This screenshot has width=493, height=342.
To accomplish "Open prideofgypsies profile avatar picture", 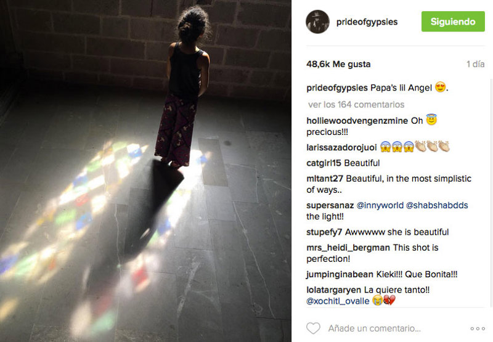I will (x=317, y=22).
